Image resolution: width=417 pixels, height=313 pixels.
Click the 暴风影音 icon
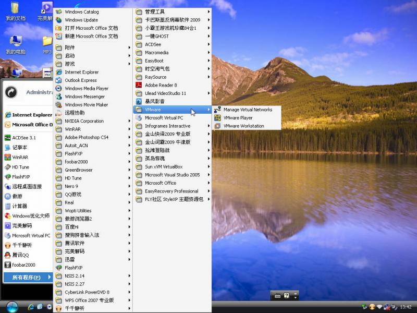139,101
